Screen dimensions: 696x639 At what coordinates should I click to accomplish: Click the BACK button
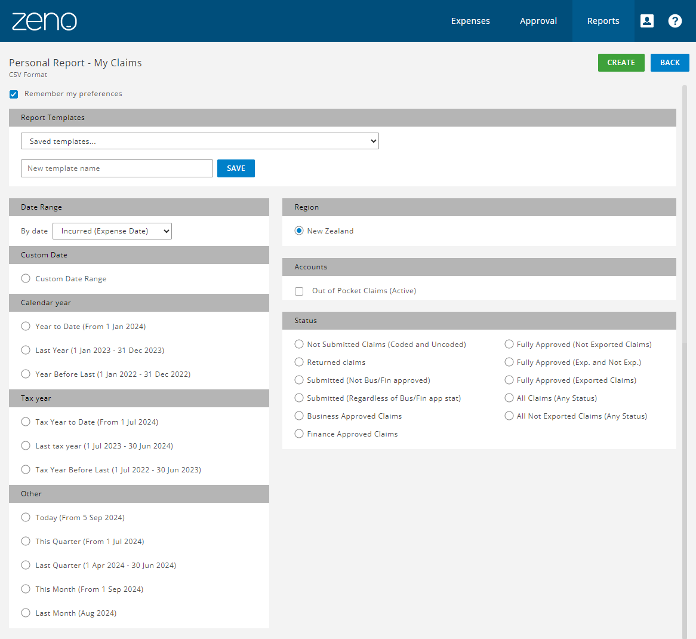coord(670,63)
